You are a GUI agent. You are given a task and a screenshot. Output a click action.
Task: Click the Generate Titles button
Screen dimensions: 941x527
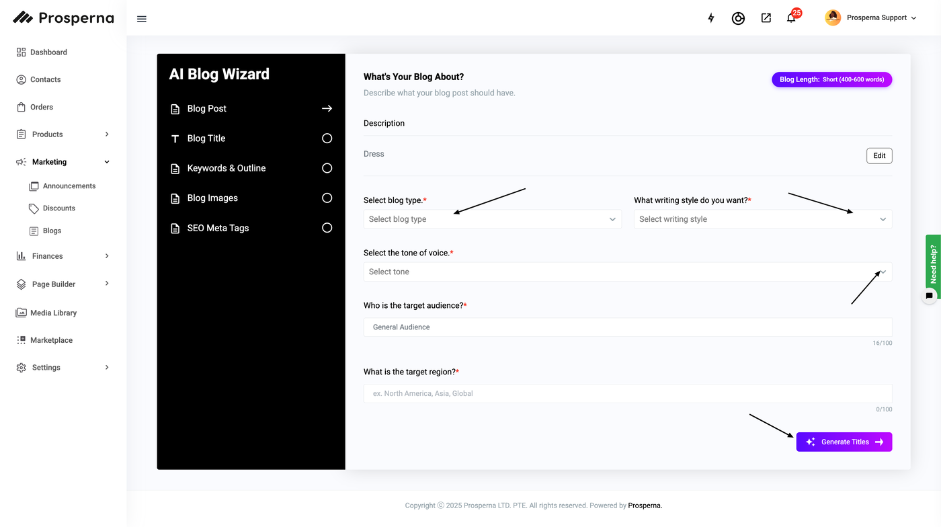point(844,442)
